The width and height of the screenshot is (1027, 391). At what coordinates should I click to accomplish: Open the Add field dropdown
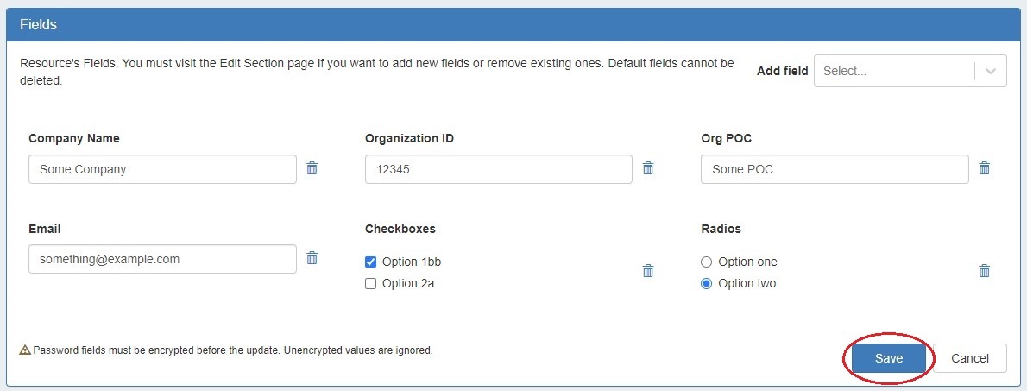(893, 72)
